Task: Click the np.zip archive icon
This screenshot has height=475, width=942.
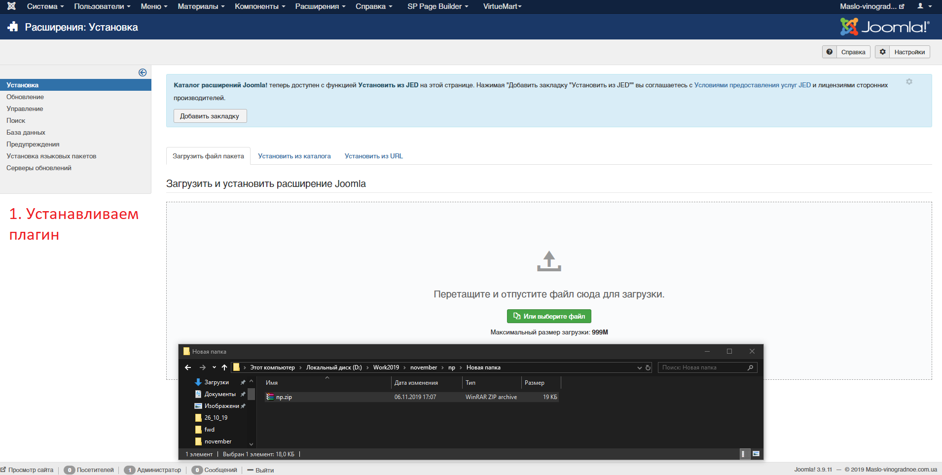Action: tap(270, 397)
